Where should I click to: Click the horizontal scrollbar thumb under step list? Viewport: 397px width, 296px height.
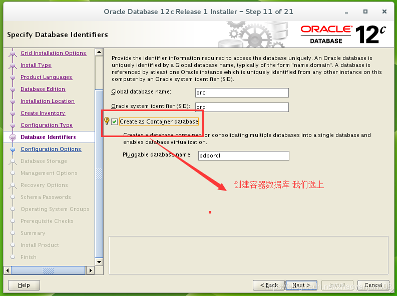[x=48, y=270]
